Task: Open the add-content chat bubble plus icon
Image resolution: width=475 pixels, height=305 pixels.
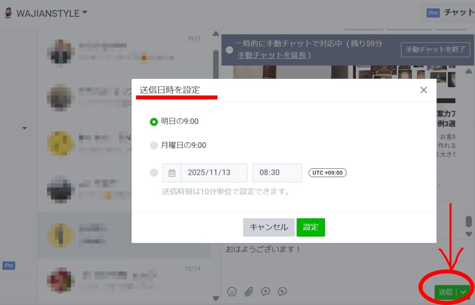Action: click(x=265, y=292)
